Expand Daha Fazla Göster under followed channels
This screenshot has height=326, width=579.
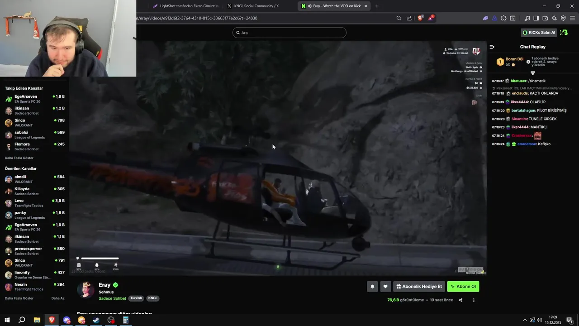[x=19, y=158]
